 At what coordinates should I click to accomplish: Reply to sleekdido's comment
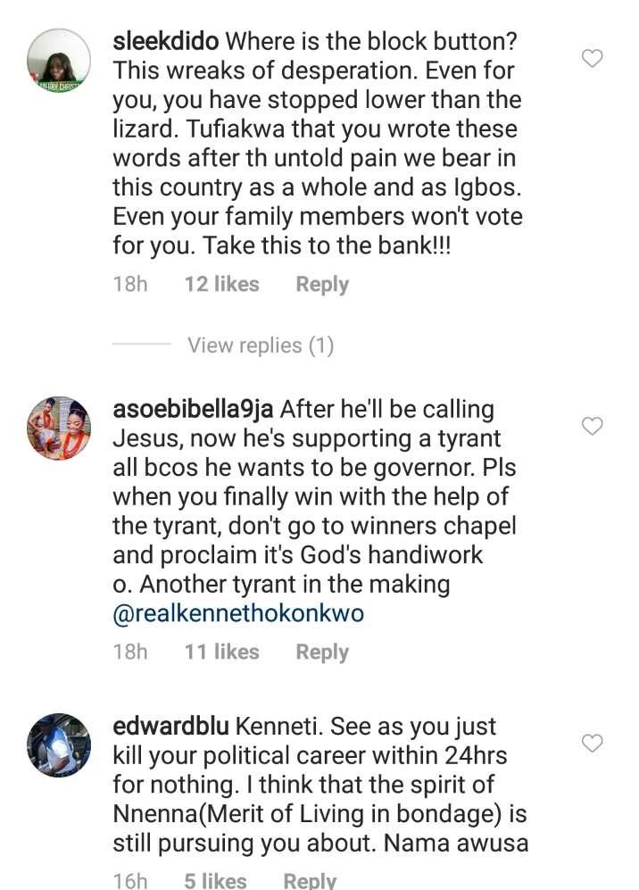322,285
